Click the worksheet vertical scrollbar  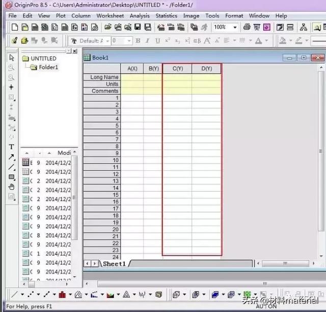point(321,151)
